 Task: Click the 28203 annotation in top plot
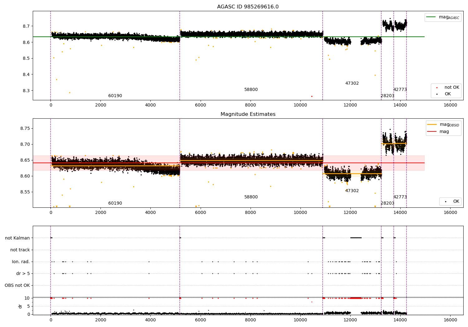(x=388, y=96)
